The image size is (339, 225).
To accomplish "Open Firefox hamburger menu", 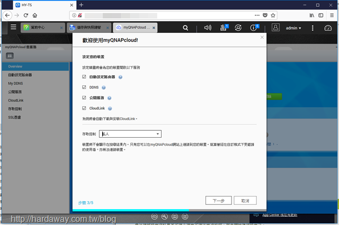I will (x=332, y=15).
